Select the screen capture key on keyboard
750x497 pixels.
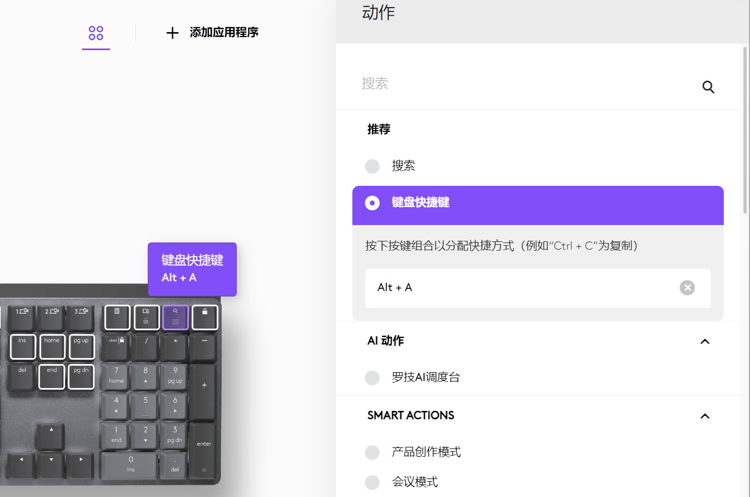point(146,317)
